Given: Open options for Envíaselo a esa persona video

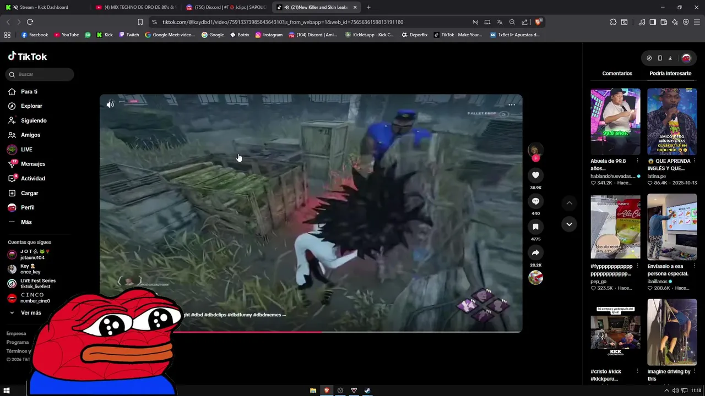Looking at the screenshot, I should point(694,266).
